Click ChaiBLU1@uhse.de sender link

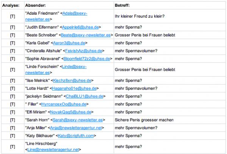84,96
